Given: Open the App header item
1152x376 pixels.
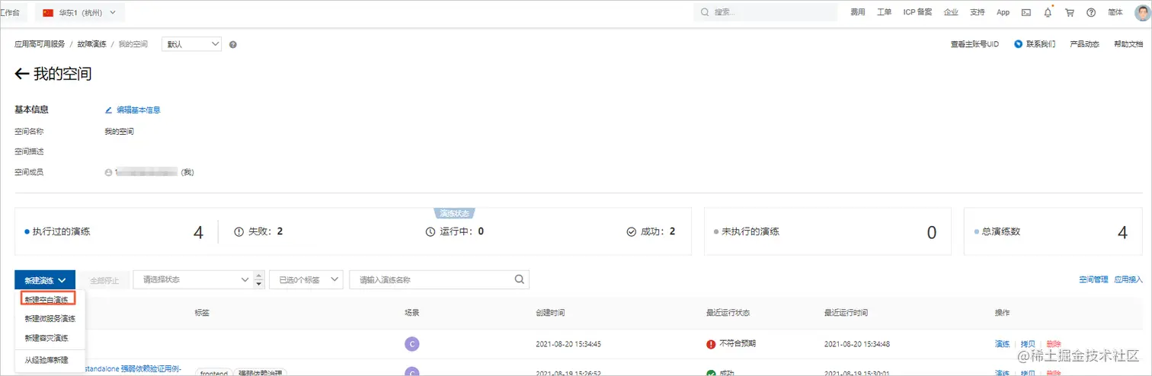Looking at the screenshot, I should (1003, 12).
